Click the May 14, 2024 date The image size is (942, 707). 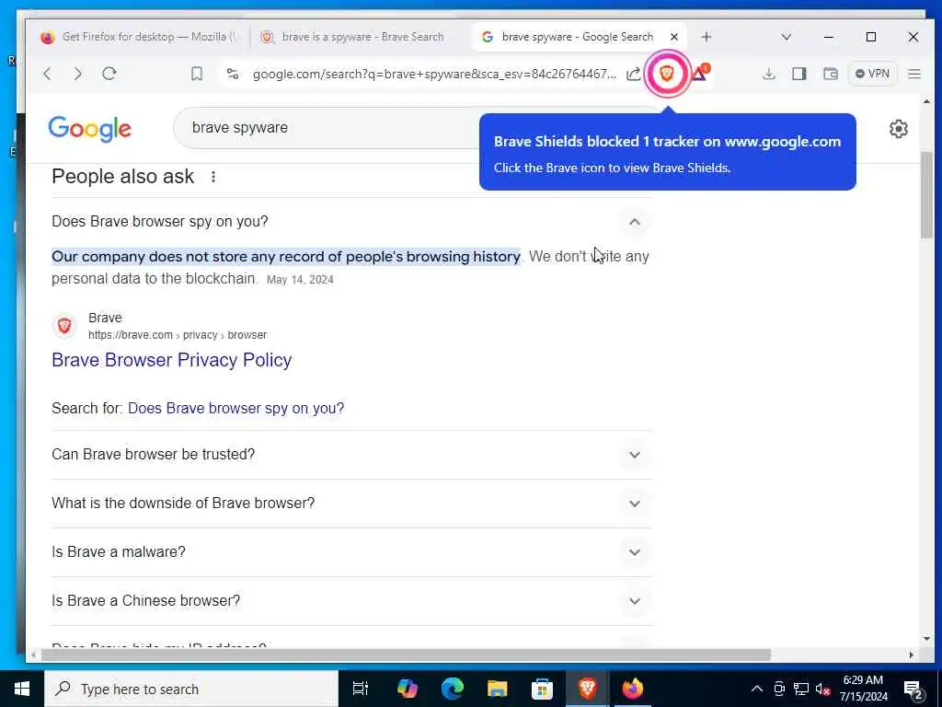[x=300, y=280]
